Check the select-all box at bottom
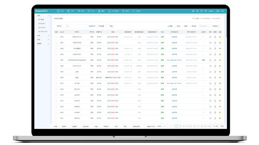The image size is (259, 145). click(x=53, y=126)
